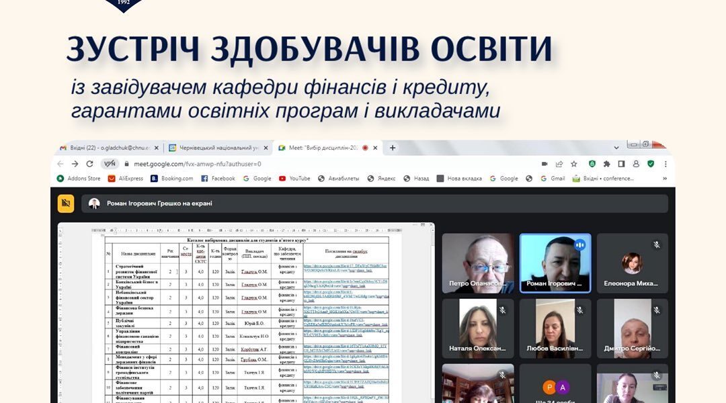Select Роман Ігорович speaking participant tile
Screen dimensions: 726x403
tap(555, 263)
